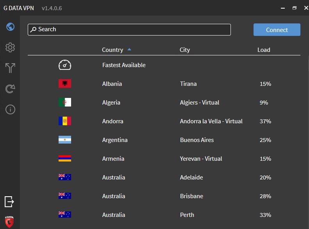Click the Algeria flag icon
This screenshot has width=309, height=229.
pyautogui.click(x=65, y=102)
